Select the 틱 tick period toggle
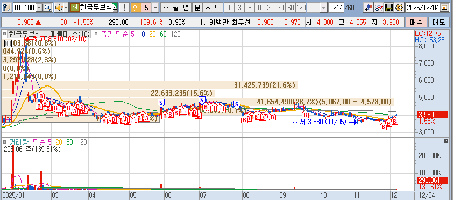Viewport: 453px width, 200px height. [218, 8]
